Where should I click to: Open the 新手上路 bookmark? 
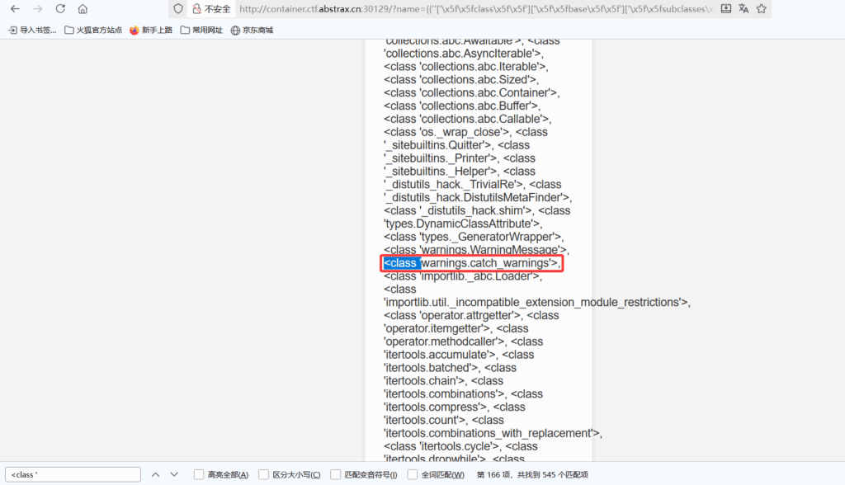[x=151, y=31]
